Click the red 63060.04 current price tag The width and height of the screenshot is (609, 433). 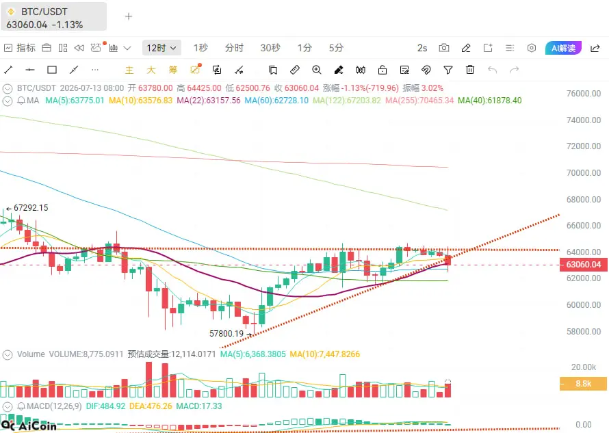click(584, 265)
